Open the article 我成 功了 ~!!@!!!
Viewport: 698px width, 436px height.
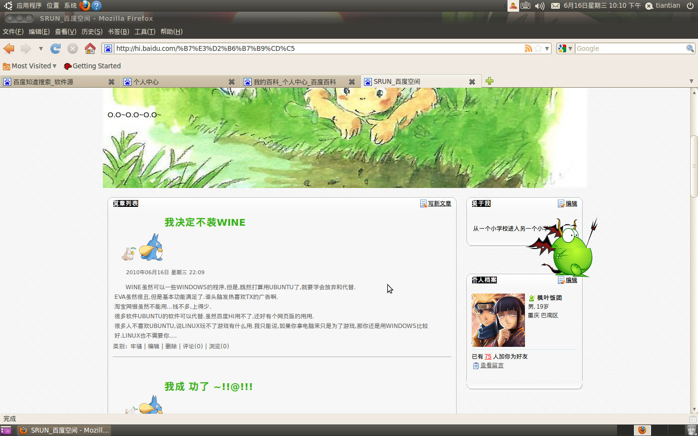(x=208, y=387)
